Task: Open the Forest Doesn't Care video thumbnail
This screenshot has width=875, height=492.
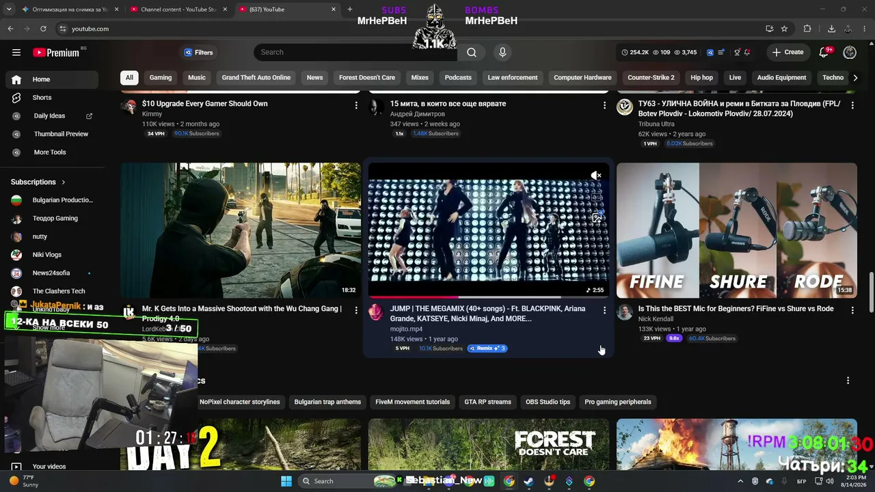Action: point(488,445)
